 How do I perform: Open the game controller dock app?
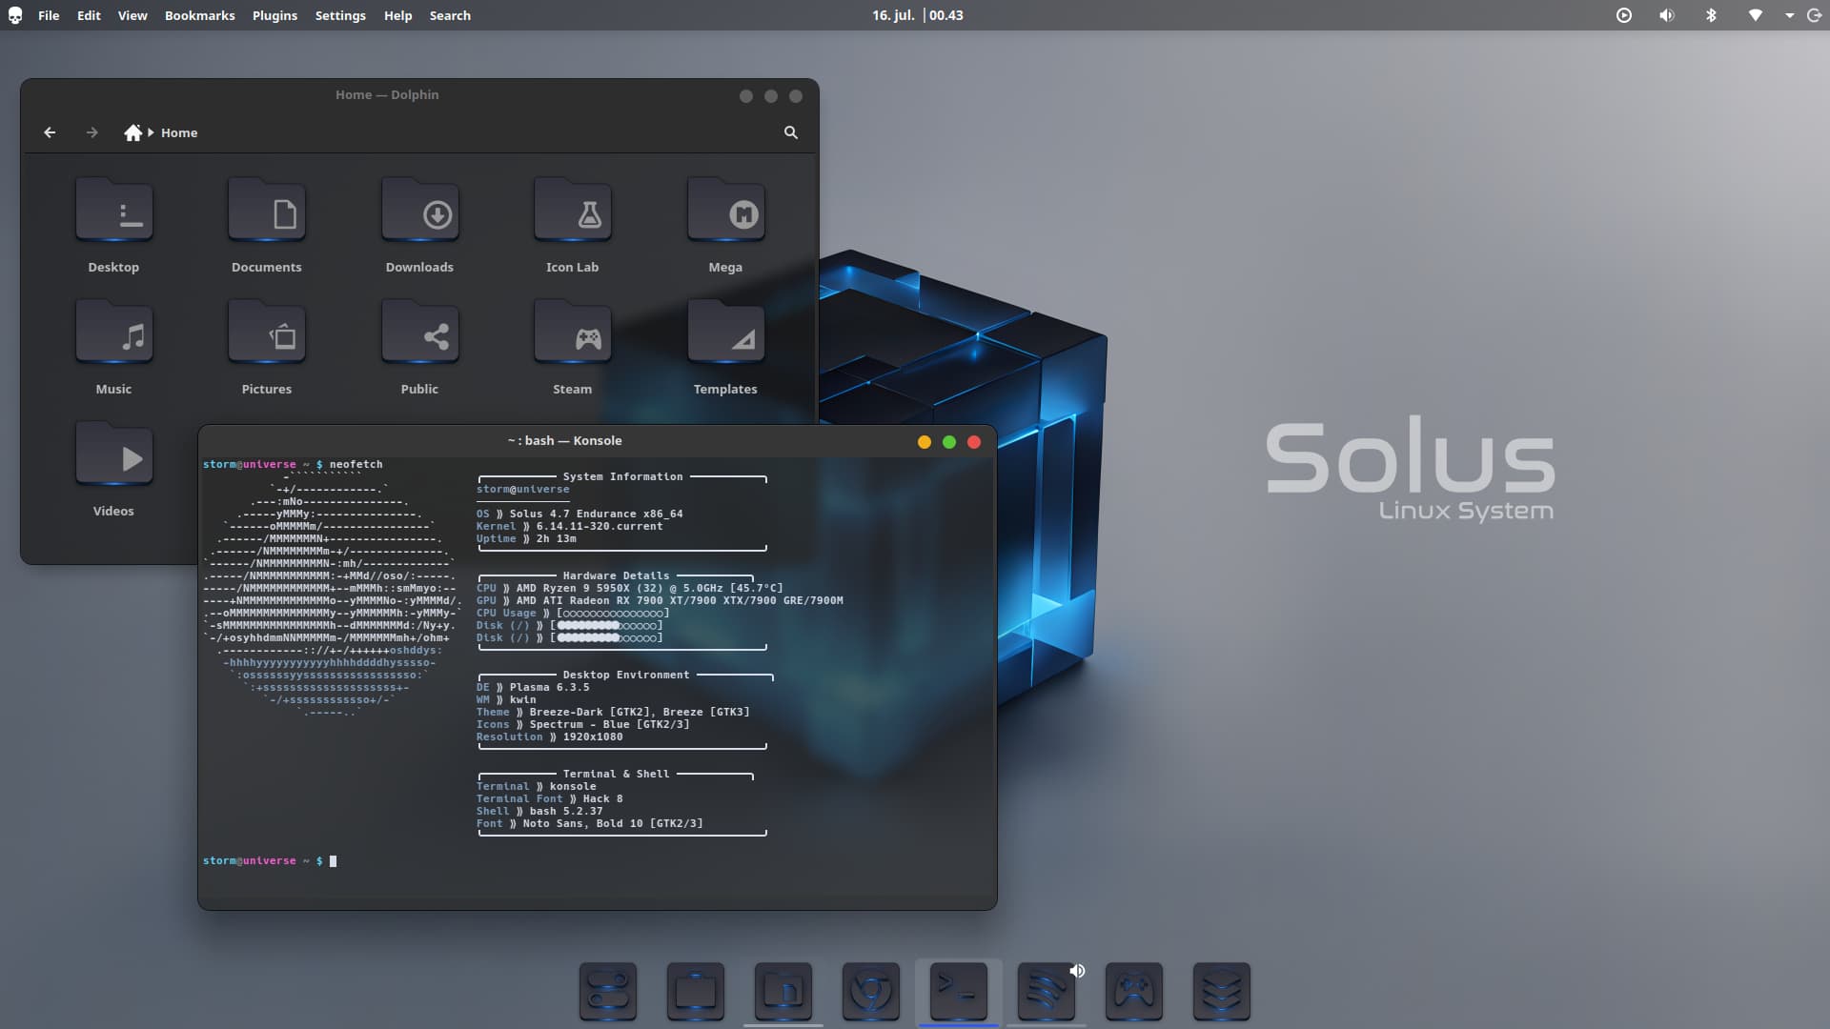tap(1133, 992)
